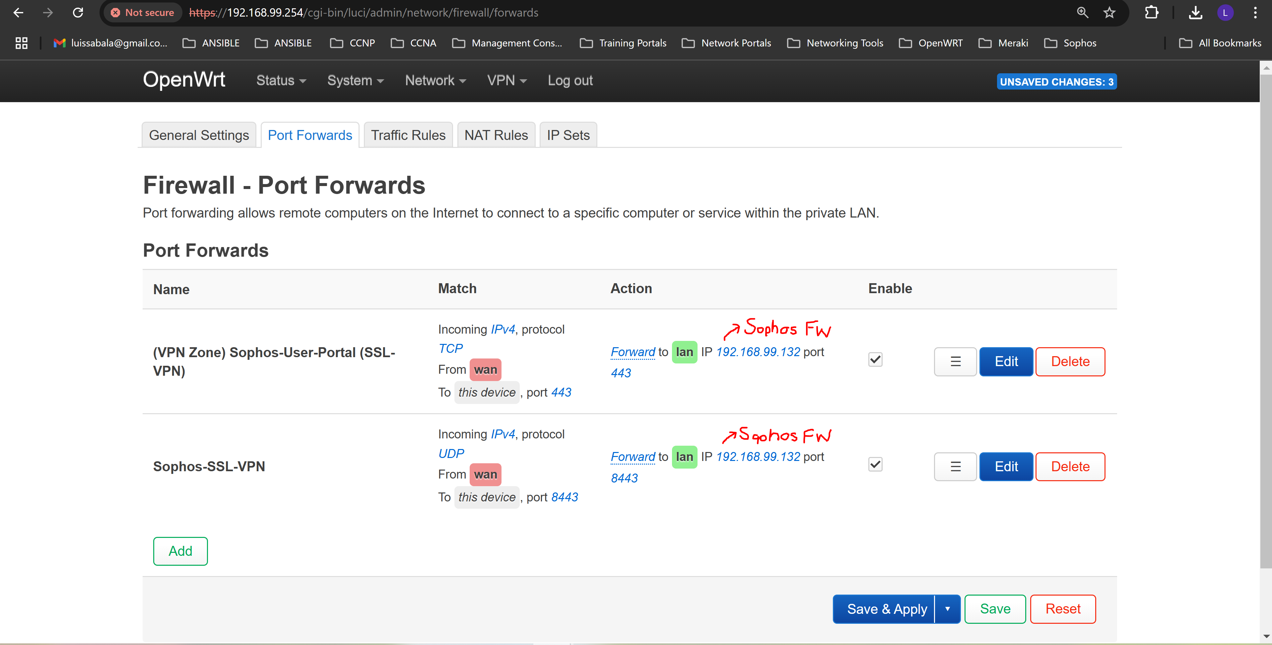
Task: Open the Sophos bookmark folder
Action: [x=1071, y=43]
